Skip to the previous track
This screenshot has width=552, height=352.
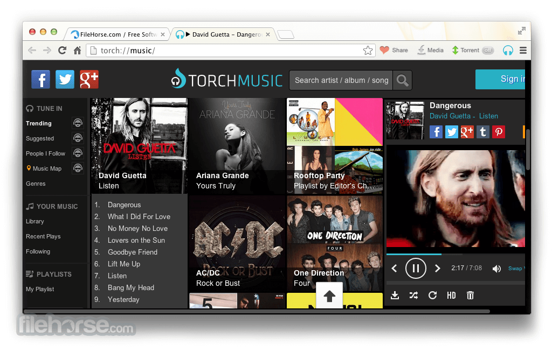click(394, 269)
